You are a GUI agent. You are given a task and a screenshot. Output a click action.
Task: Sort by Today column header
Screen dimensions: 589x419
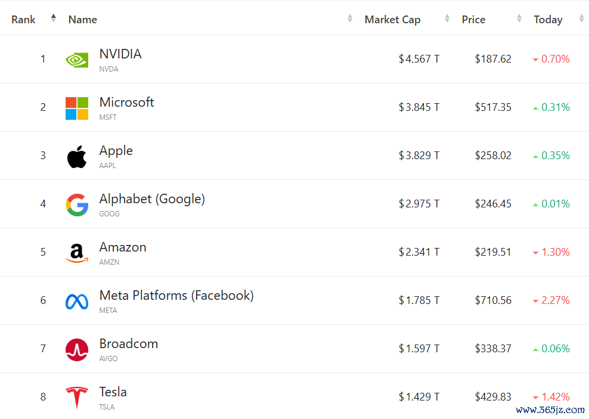548,20
